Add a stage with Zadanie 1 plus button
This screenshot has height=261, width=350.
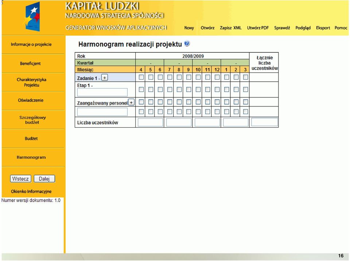[x=105, y=78]
